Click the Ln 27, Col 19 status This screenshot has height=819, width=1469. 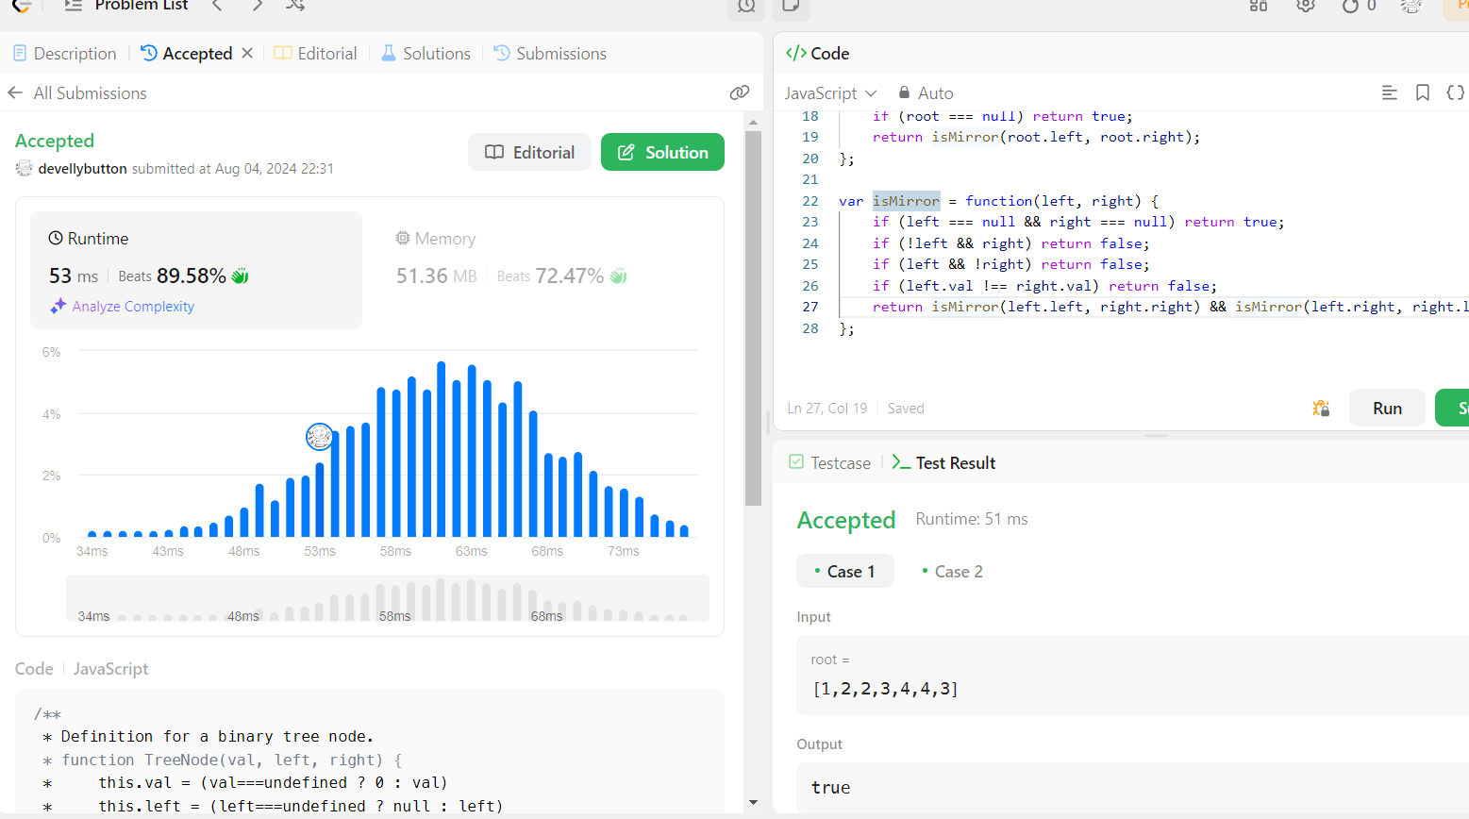click(827, 409)
